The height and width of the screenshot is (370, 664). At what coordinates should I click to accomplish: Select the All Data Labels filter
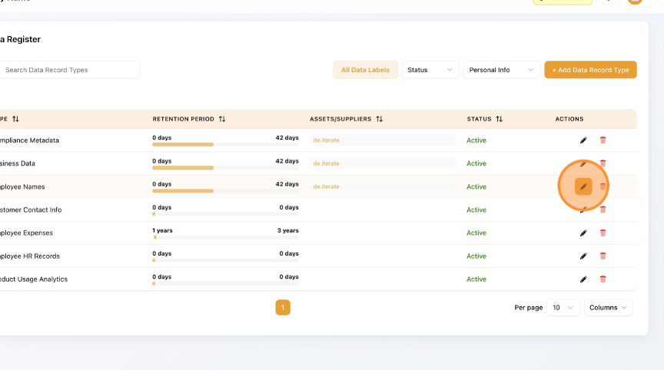pyautogui.click(x=365, y=70)
